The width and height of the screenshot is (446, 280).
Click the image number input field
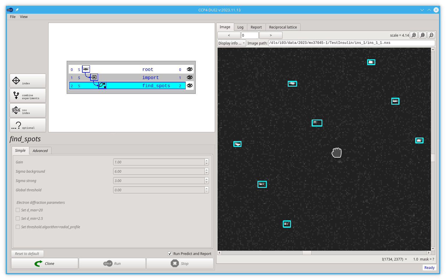pos(250,35)
